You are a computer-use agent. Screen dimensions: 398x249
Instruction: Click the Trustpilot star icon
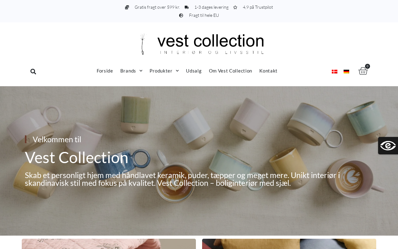[x=235, y=7]
